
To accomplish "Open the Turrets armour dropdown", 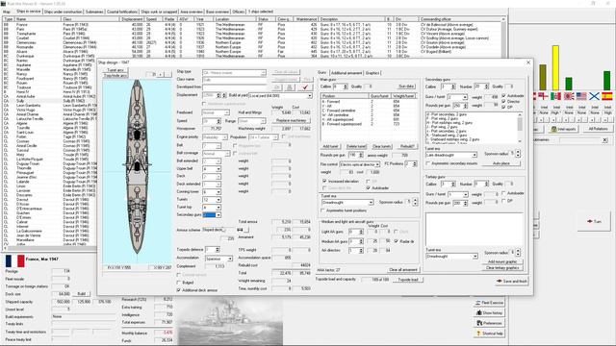I will (218, 200).
